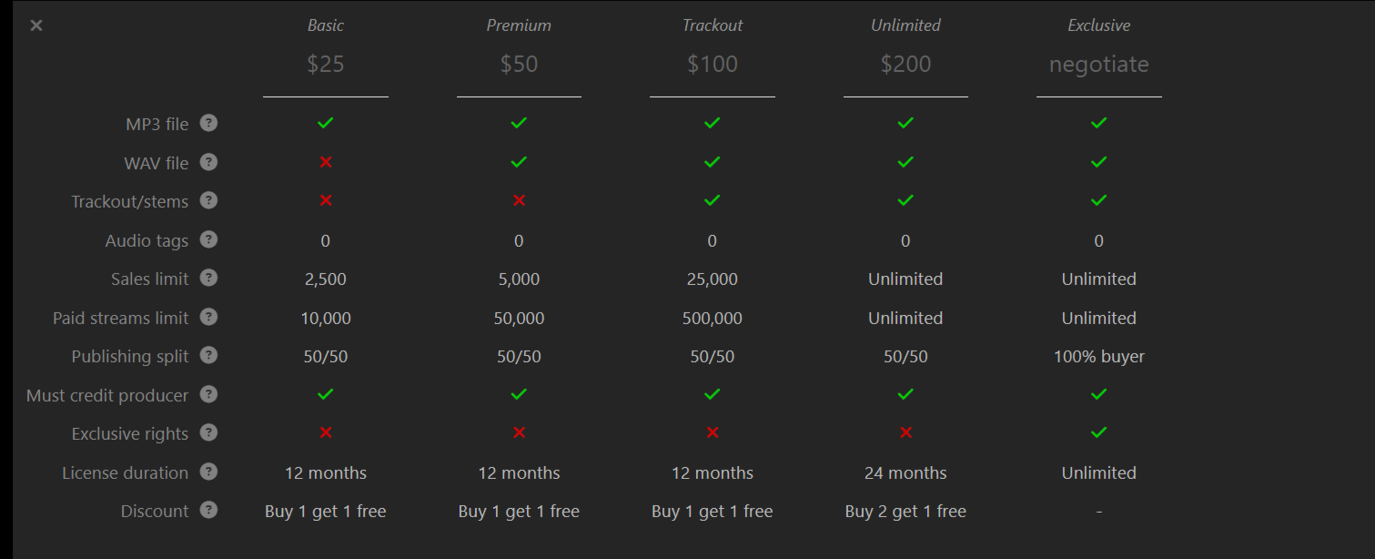This screenshot has width=1375, height=559.
Task: Click the Paid streams limit help icon
Action: pyautogui.click(x=208, y=317)
